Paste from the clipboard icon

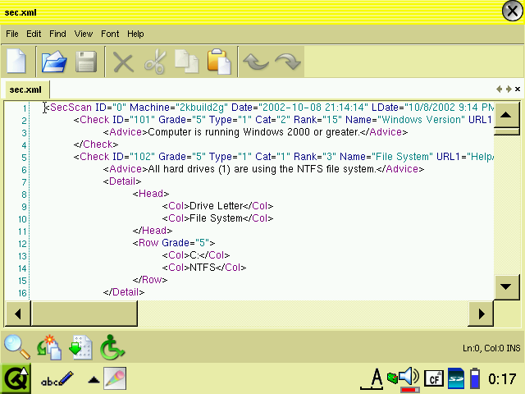tap(219, 62)
